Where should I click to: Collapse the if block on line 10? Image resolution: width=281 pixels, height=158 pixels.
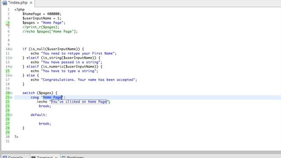pyautogui.click(x=11, y=49)
